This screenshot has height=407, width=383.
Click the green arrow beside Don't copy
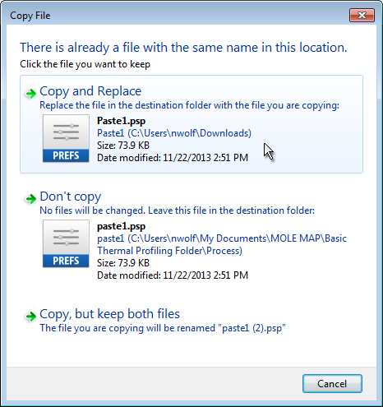[31, 198]
